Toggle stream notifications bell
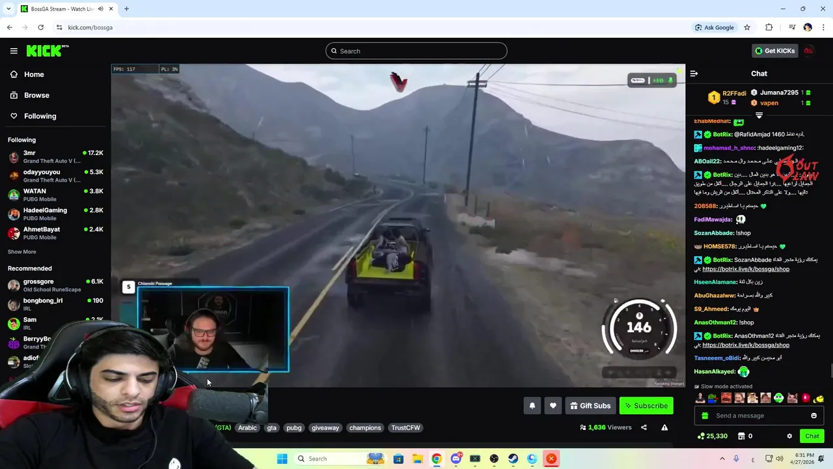 click(x=532, y=406)
